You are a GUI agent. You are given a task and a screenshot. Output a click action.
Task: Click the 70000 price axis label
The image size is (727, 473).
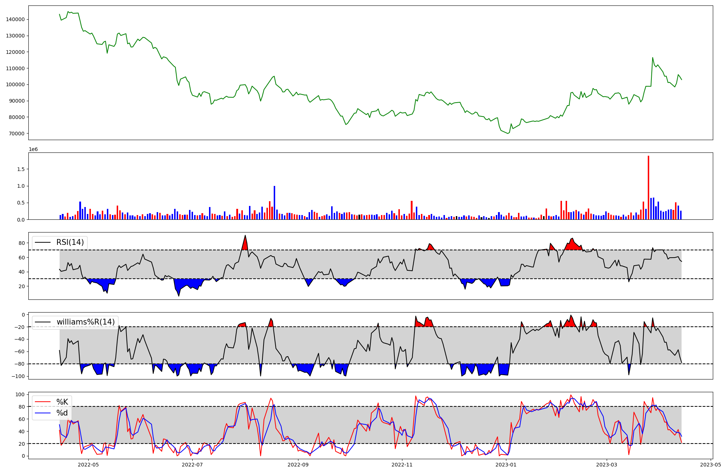[x=17, y=134]
